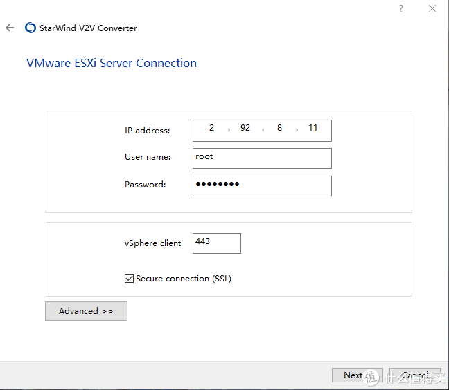This screenshot has height=390, width=449.
Task: Click the first IP address octet showing 2
Action: coord(211,128)
